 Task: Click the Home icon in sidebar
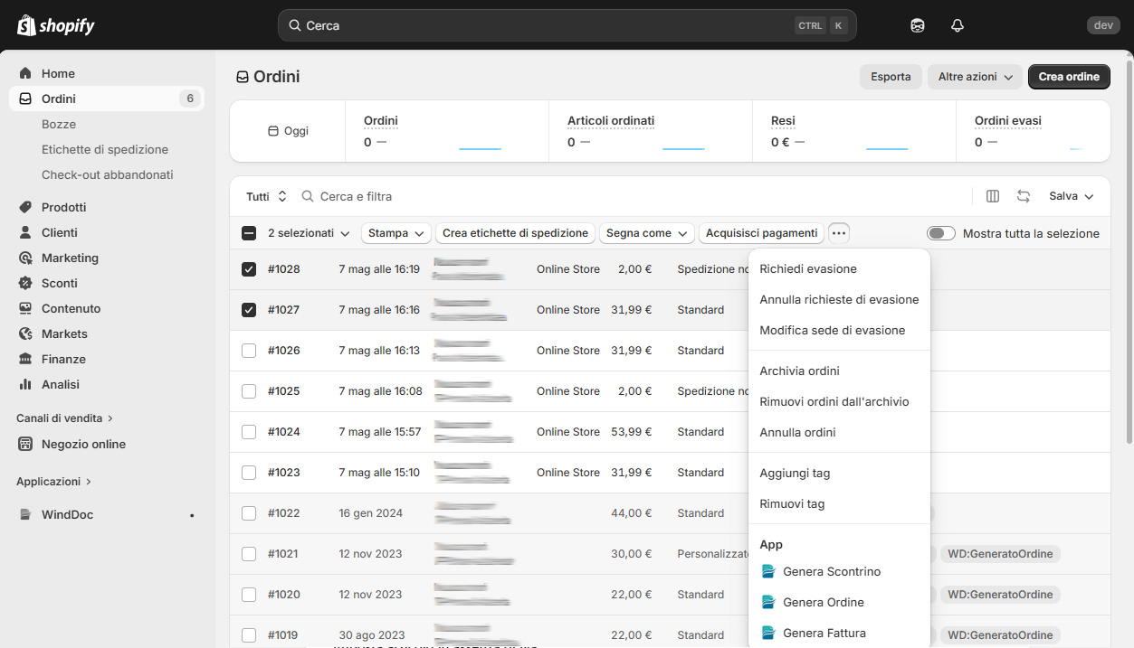click(x=25, y=73)
